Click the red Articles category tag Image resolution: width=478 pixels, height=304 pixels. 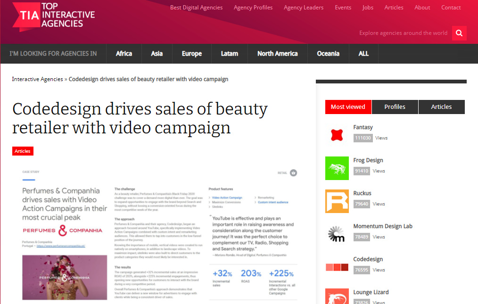(23, 151)
